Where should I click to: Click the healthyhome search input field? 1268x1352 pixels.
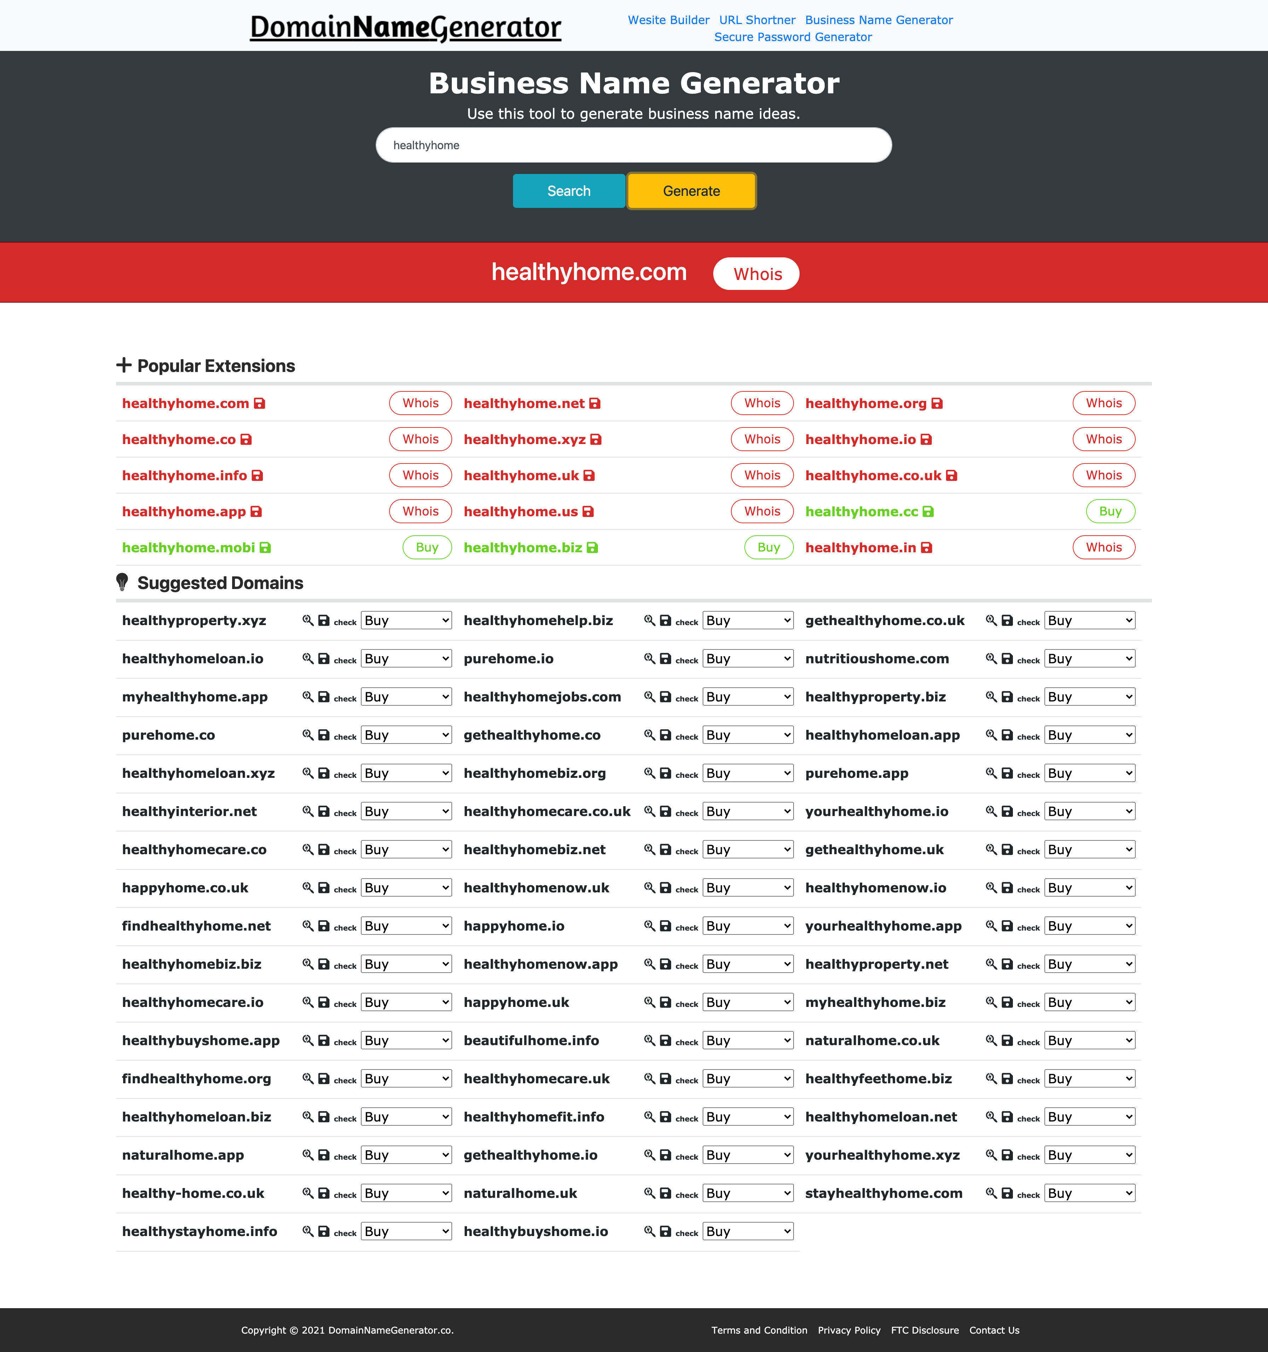pyautogui.click(x=633, y=145)
